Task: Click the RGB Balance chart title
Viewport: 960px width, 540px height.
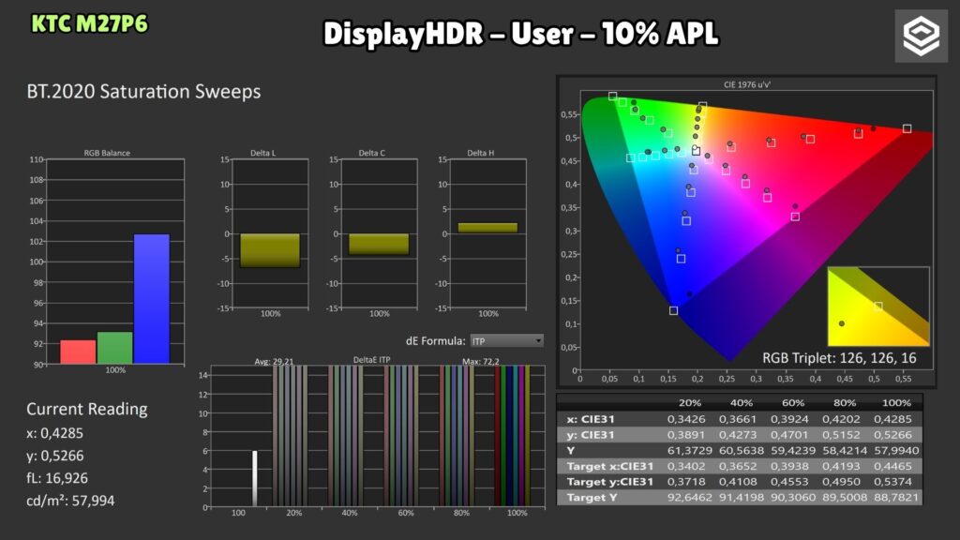Action: click(107, 153)
